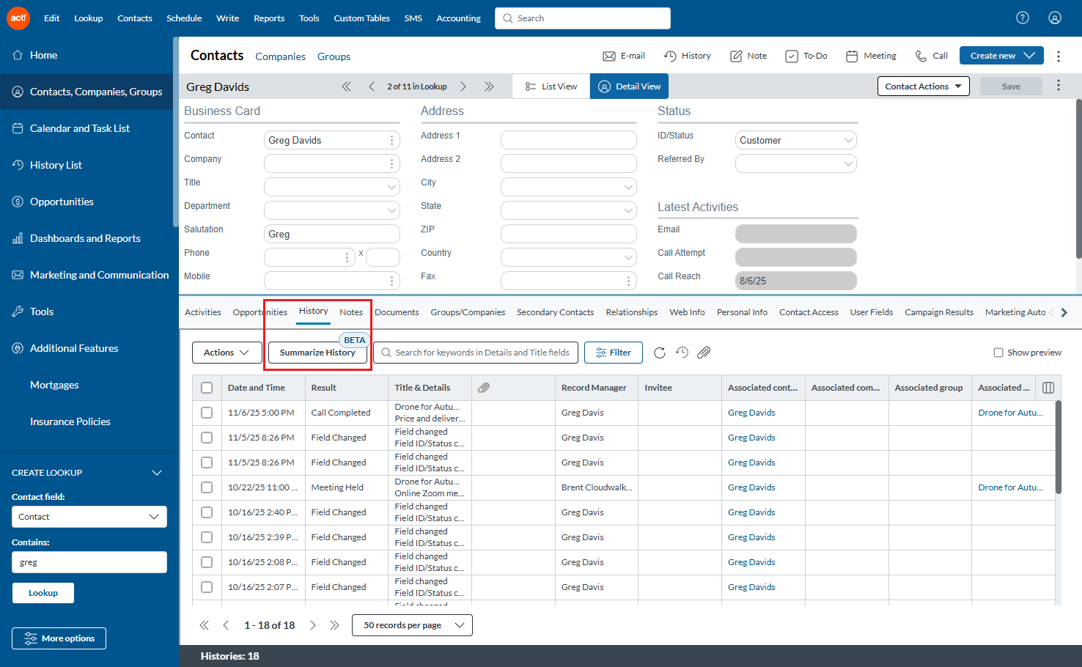This screenshot has width=1082, height=667.
Task: Open the help question mark icon
Action: 1023,18
